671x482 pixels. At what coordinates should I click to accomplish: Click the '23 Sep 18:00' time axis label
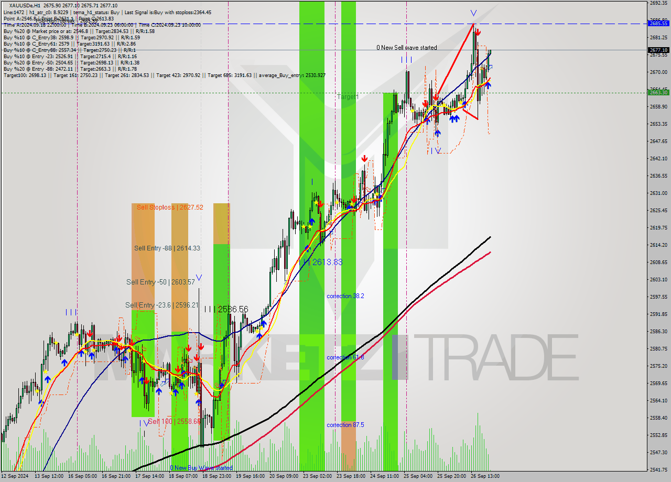click(351, 476)
